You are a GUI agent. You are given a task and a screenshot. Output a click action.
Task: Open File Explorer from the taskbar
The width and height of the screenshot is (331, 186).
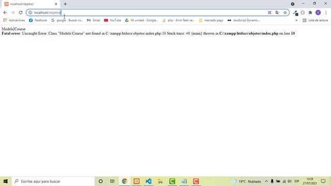[160, 181]
